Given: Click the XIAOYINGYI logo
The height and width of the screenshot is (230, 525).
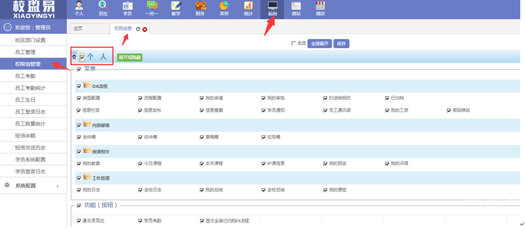Looking at the screenshot, I should coord(33,10).
